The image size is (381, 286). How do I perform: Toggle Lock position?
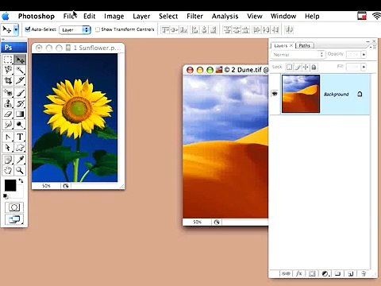tap(306, 67)
